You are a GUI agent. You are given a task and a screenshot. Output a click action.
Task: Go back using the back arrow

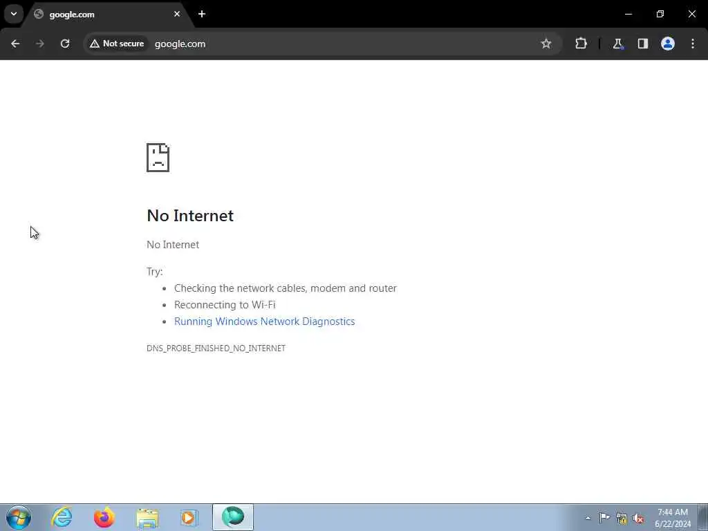(x=15, y=44)
